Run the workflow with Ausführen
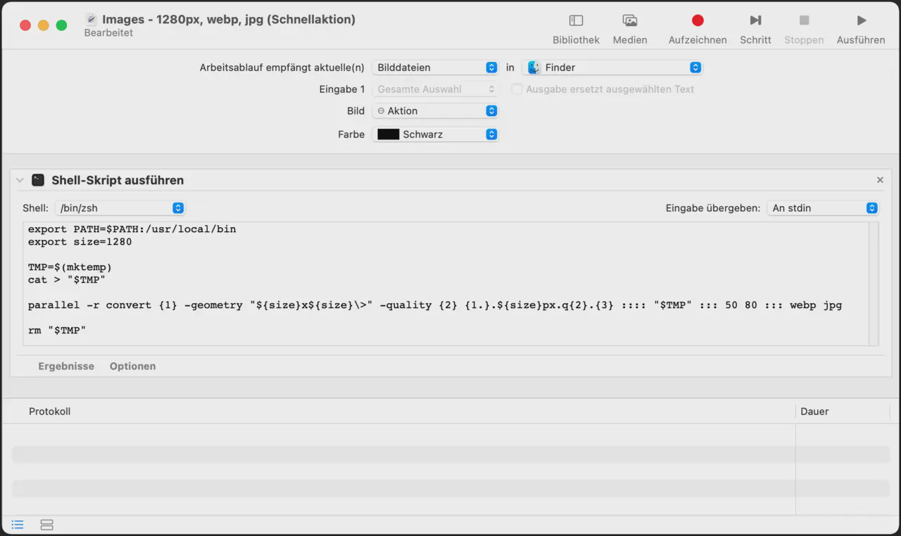 tap(861, 30)
